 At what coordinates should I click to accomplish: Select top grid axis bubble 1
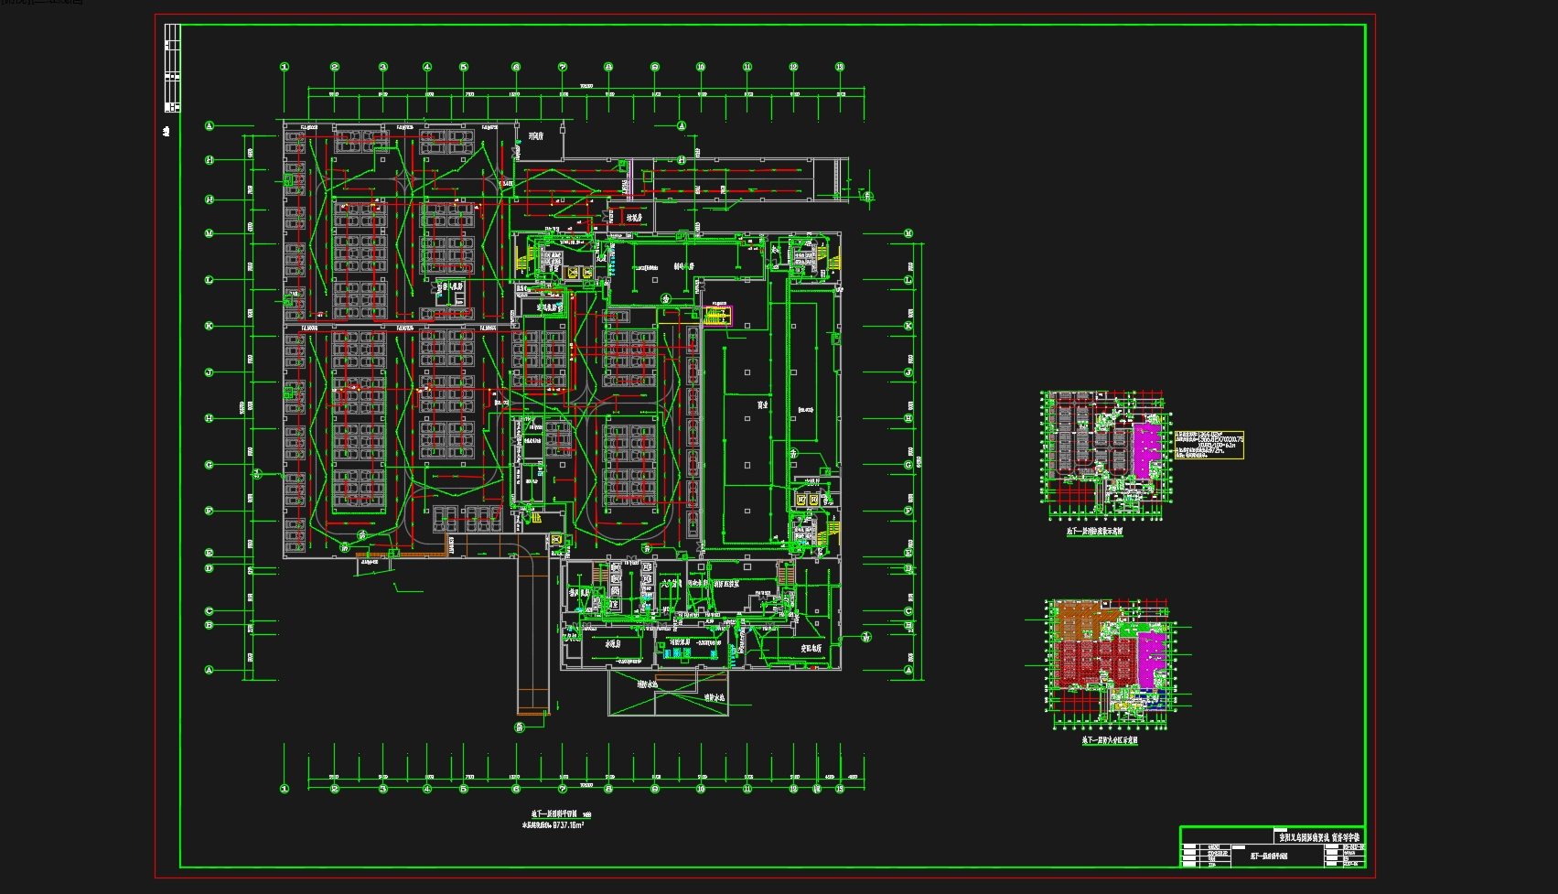[x=285, y=67]
